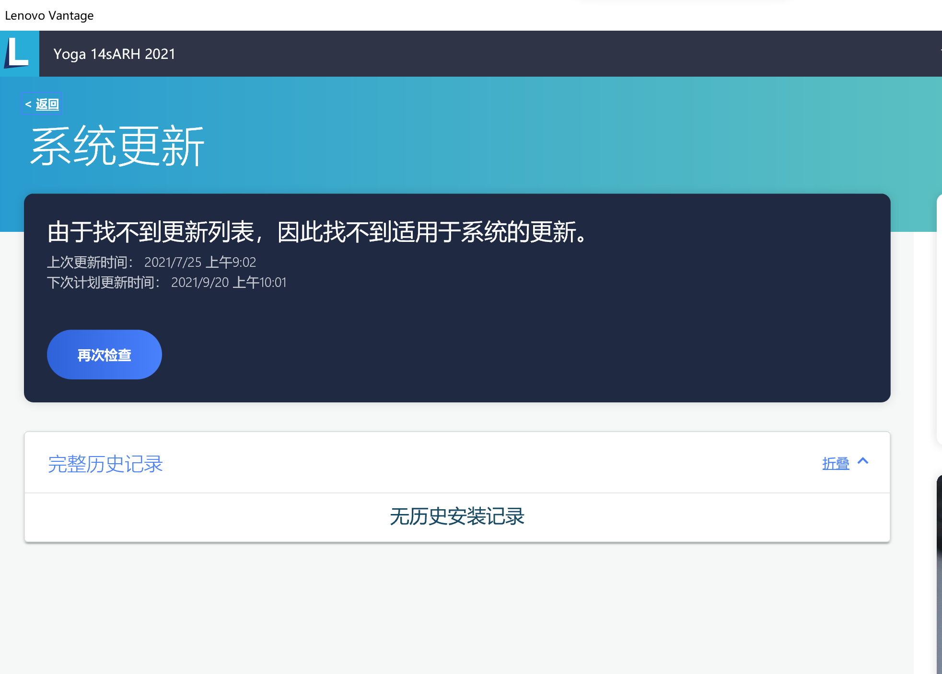
Task: Click the Lenovo Vantage window title
Action: click(x=49, y=15)
